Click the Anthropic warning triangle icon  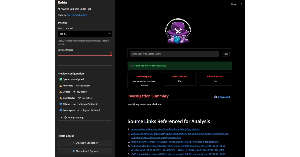click(61, 86)
